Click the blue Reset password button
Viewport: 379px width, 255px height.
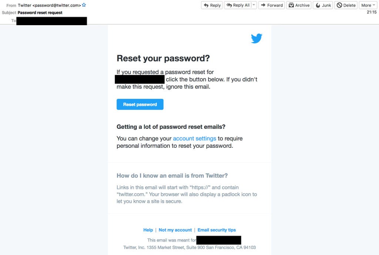(140, 104)
